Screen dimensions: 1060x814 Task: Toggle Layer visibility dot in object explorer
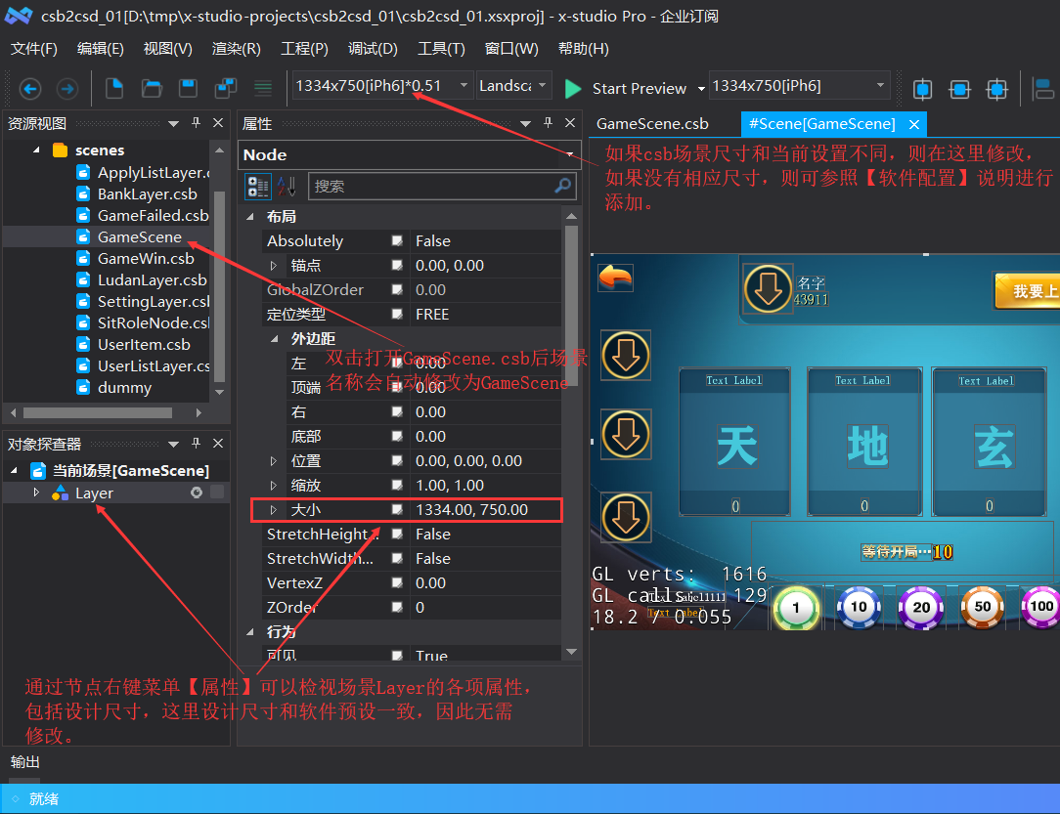(197, 493)
